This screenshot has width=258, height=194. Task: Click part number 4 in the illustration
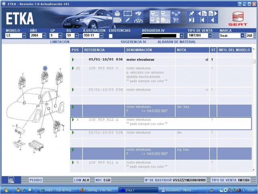(x=45, y=68)
